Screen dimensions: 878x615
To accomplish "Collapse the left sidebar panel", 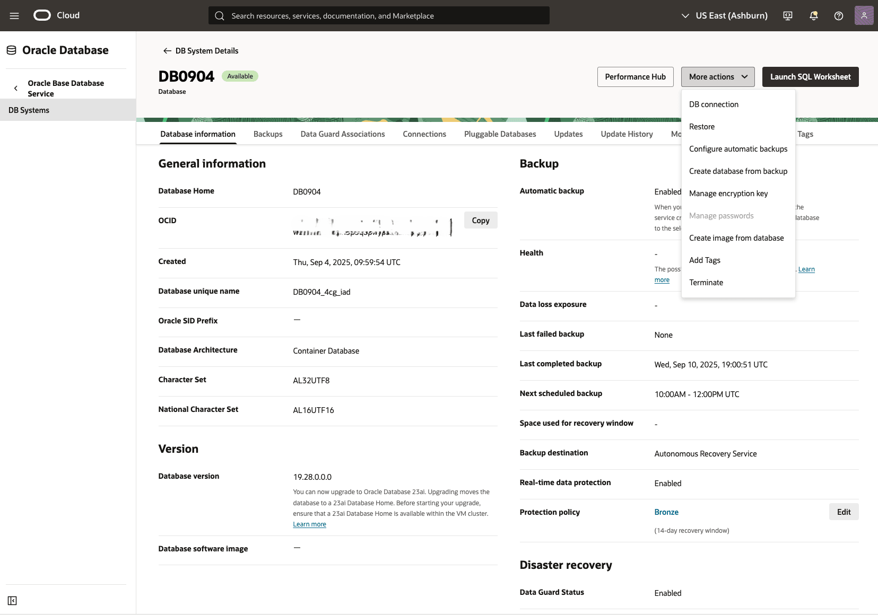I will tap(13, 600).
